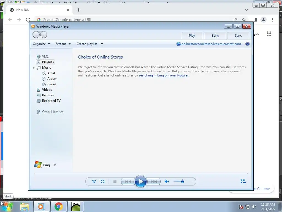Open the Videos library
Viewport: 282px width, 212px height.
(47, 90)
